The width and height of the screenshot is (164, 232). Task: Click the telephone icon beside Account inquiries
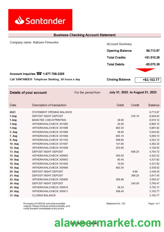(x=39, y=74)
